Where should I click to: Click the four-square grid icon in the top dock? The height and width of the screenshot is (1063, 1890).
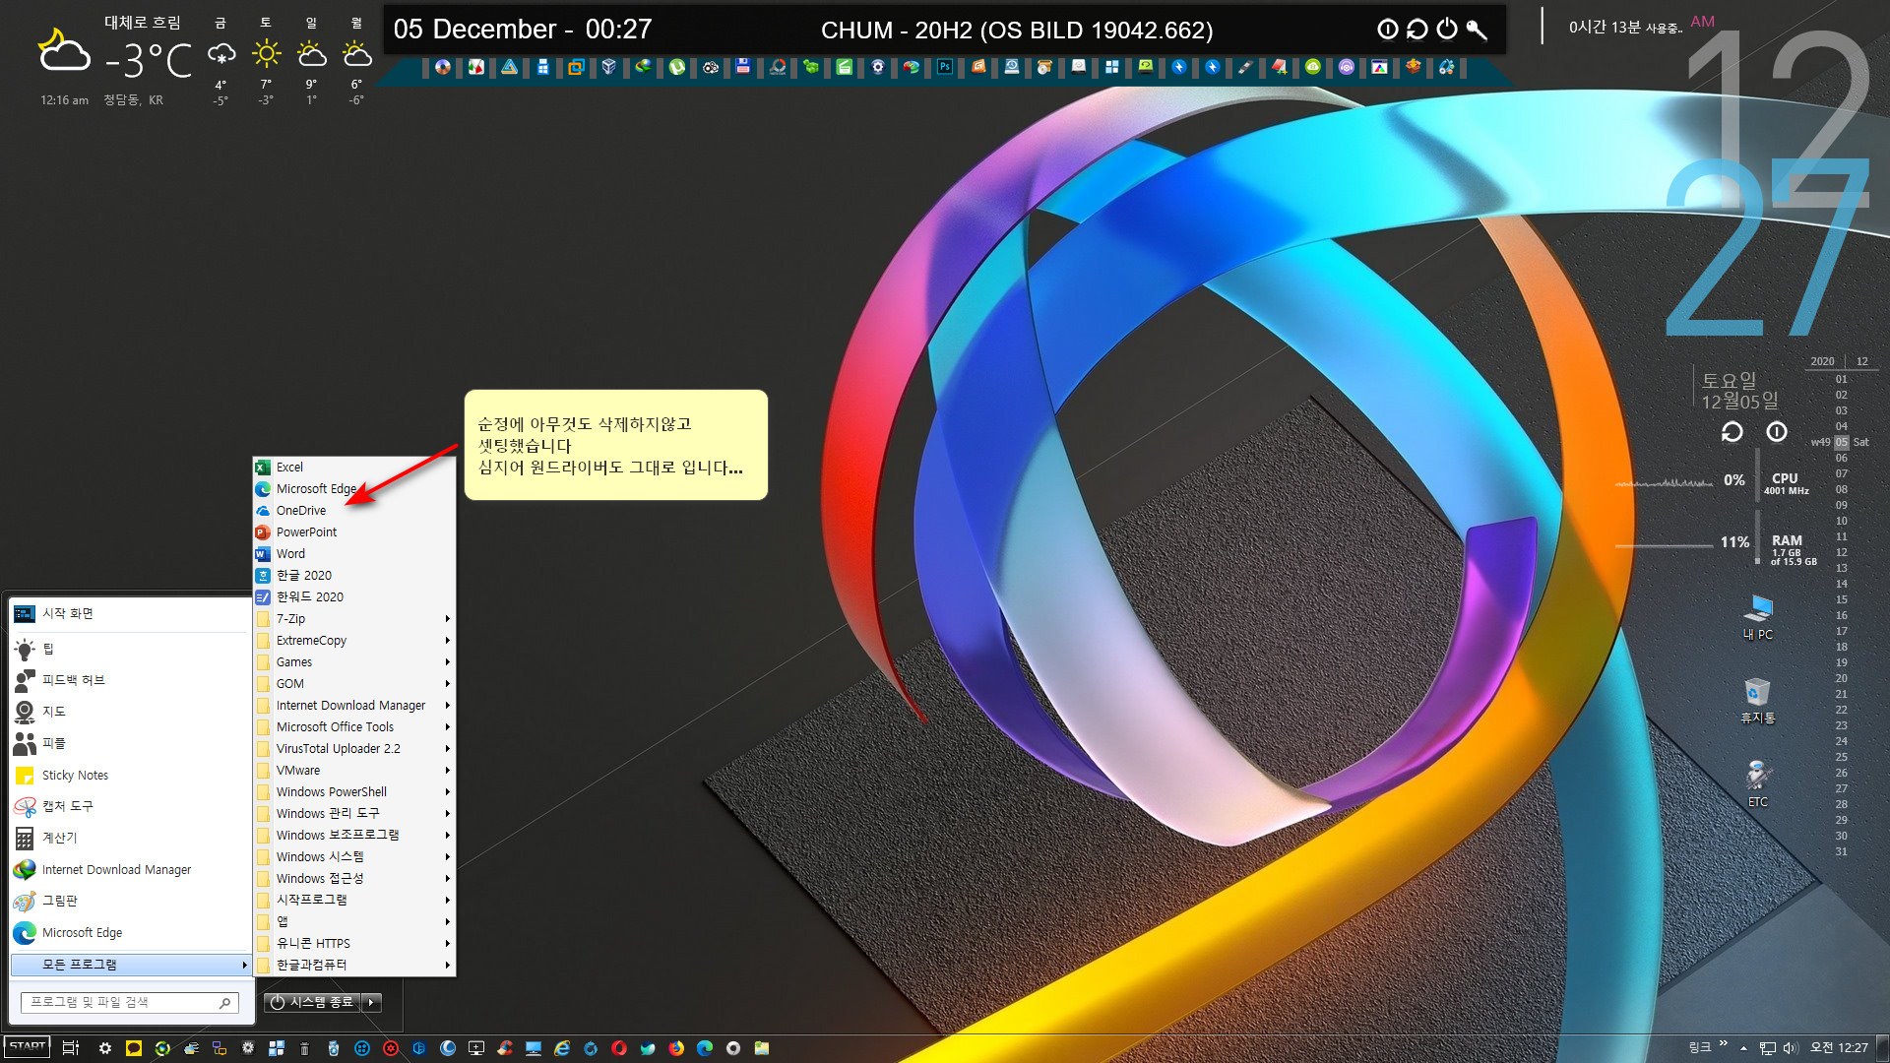(x=1112, y=67)
